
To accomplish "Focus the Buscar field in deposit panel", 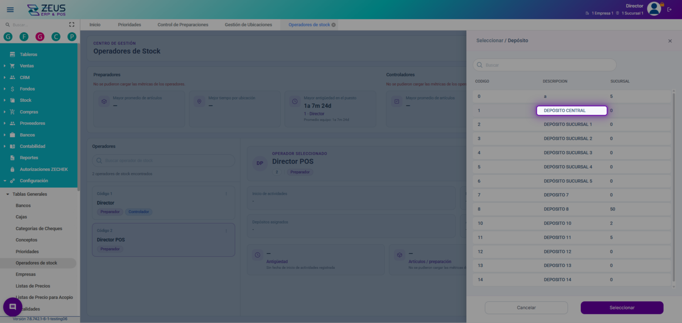I will tap(545, 65).
